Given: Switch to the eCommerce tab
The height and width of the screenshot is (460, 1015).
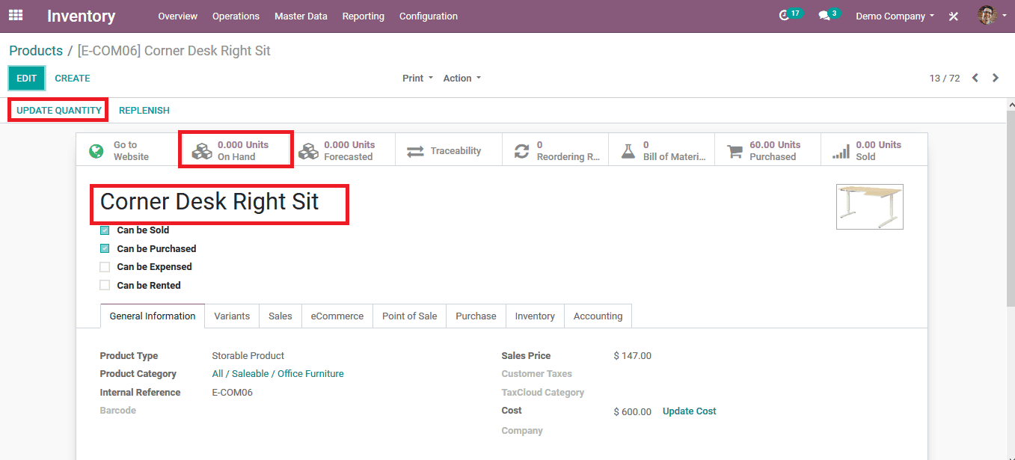Looking at the screenshot, I should tap(337, 316).
